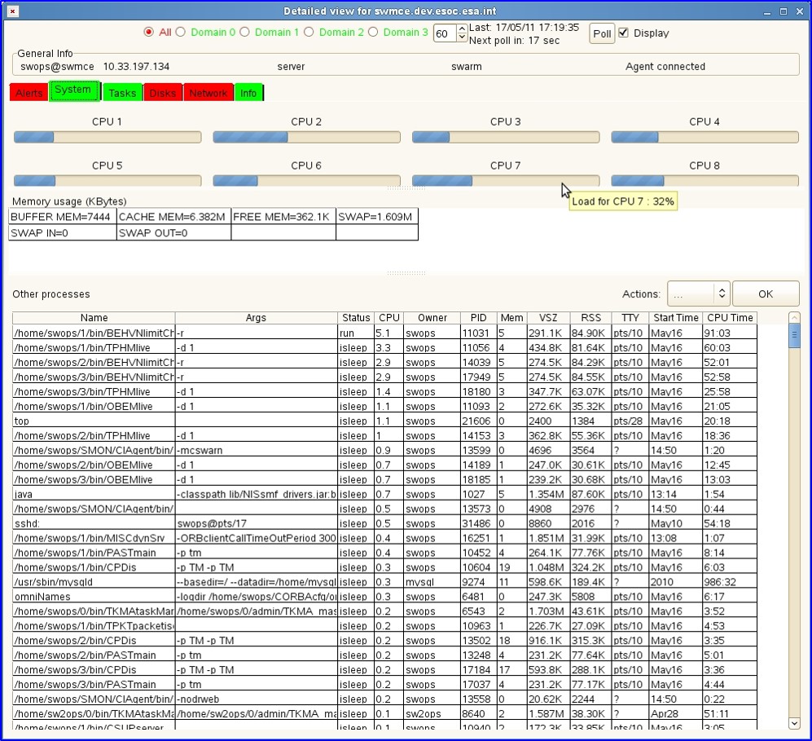Viewport: 812px width, 741px height.
Task: Select the Domain 0 radio button
Action: click(x=181, y=32)
